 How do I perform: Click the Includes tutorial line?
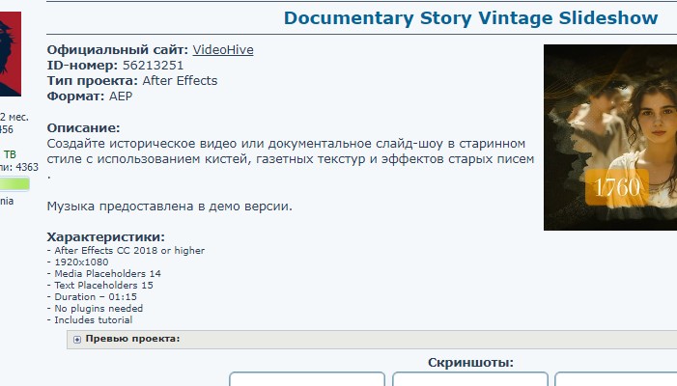pos(94,320)
